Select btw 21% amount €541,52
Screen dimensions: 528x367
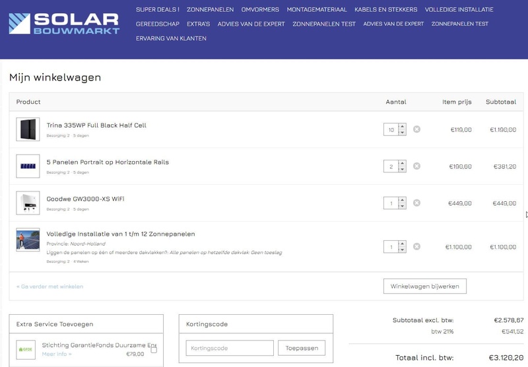(x=513, y=331)
